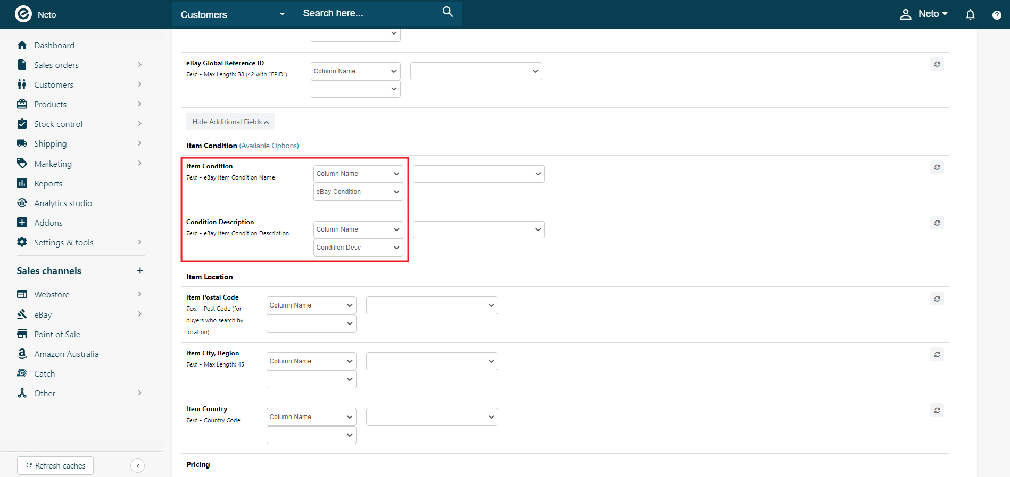Open empty dropdown right of Item Postal Code
Screen dimensions: 1010x477
[432, 305]
